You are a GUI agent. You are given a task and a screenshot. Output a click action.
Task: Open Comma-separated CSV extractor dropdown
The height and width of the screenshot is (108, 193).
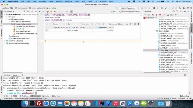point(116,24)
